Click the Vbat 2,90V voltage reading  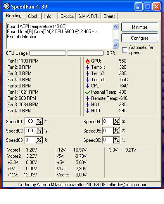[x=72, y=169]
